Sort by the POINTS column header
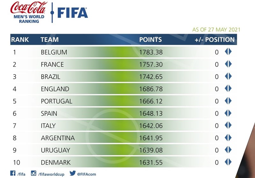This screenshot has height=178, width=255. point(150,40)
